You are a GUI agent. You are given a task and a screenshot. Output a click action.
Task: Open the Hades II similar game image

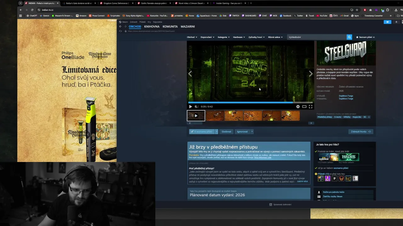click(x=349, y=157)
